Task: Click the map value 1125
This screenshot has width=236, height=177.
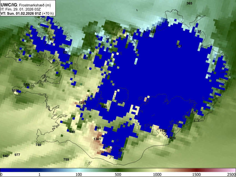Action: [x=163, y=131]
